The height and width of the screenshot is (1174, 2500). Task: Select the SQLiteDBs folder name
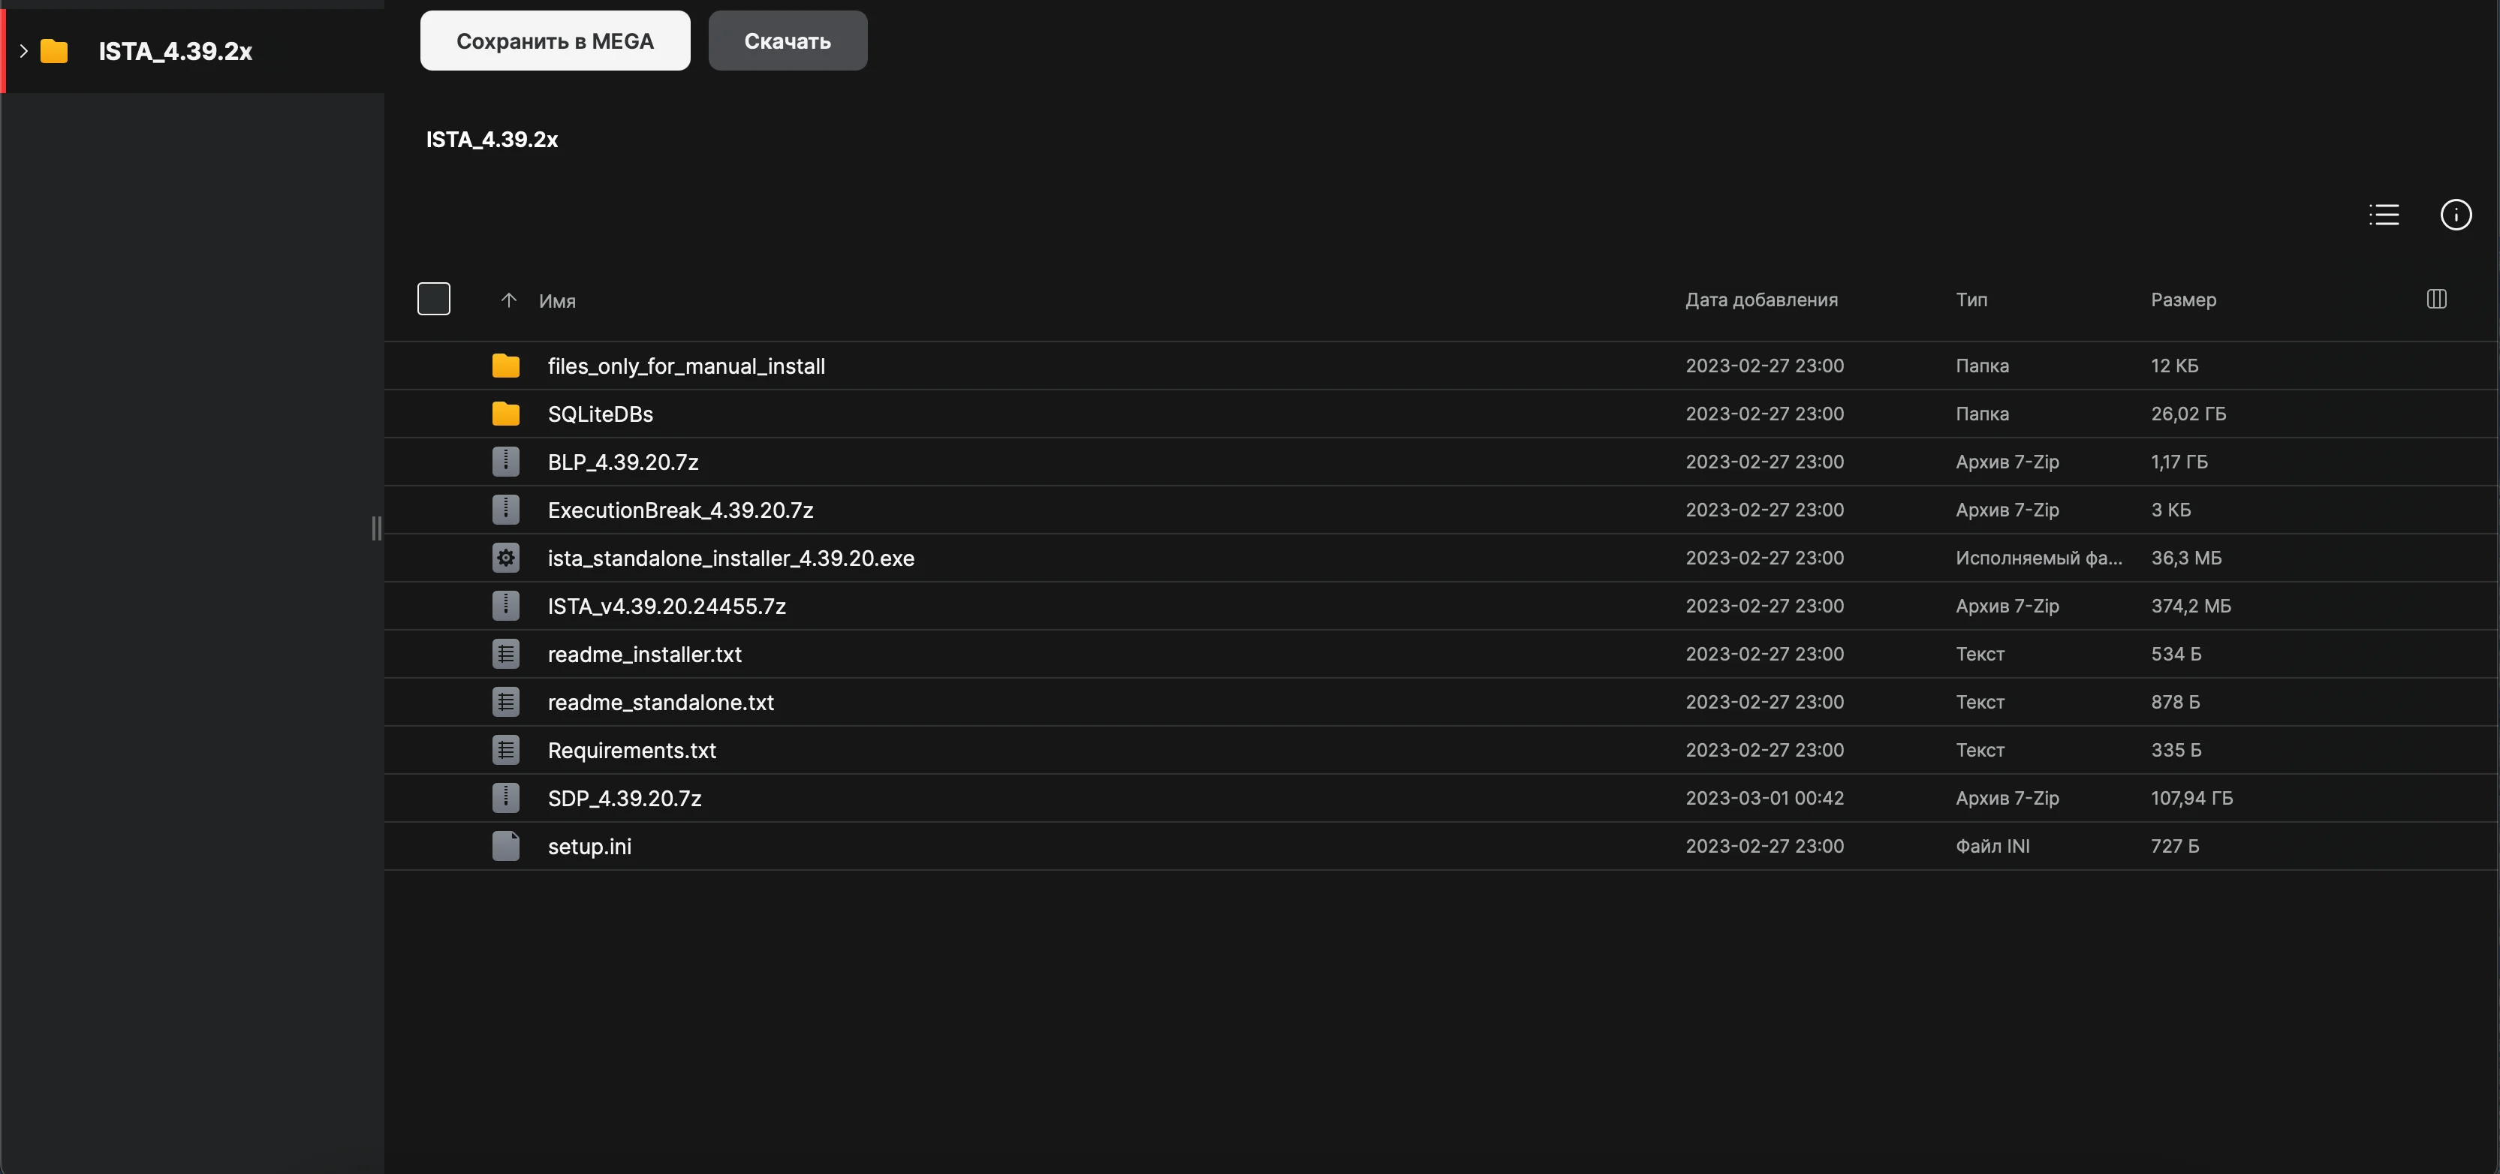click(x=600, y=414)
